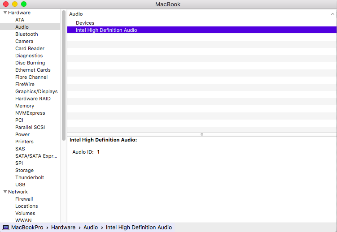Click the green zoom window button
This screenshot has height=232, width=337.
(x=24, y=4)
